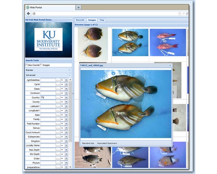
Task: Open operator dropdown for Genus field
Action: [x=66, y=128]
